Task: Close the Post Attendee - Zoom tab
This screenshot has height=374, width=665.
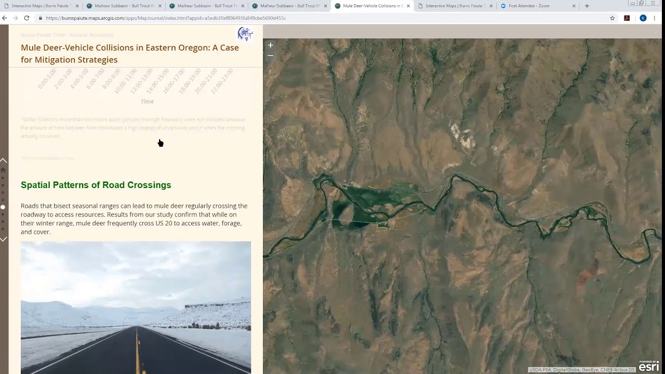Action: [574, 6]
